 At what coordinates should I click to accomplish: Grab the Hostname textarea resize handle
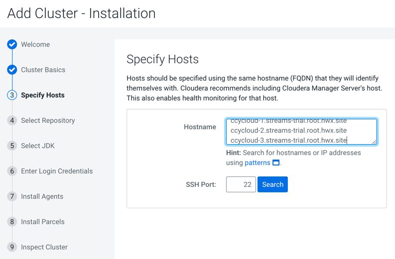point(374,142)
